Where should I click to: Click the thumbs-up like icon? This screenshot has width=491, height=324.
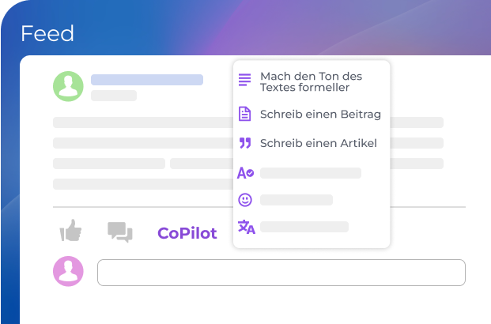tap(71, 232)
